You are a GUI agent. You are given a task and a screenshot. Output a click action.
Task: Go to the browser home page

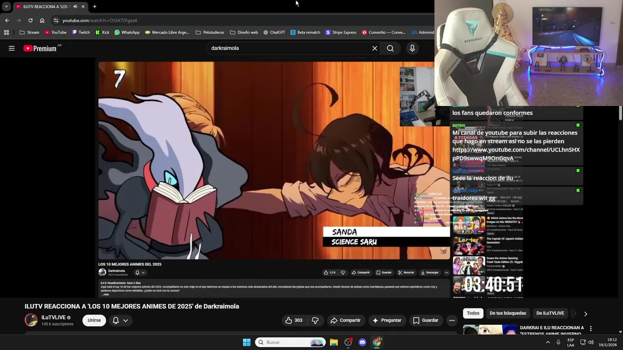42,20
